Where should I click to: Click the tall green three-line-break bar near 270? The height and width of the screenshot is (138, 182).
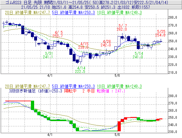[32, 105]
